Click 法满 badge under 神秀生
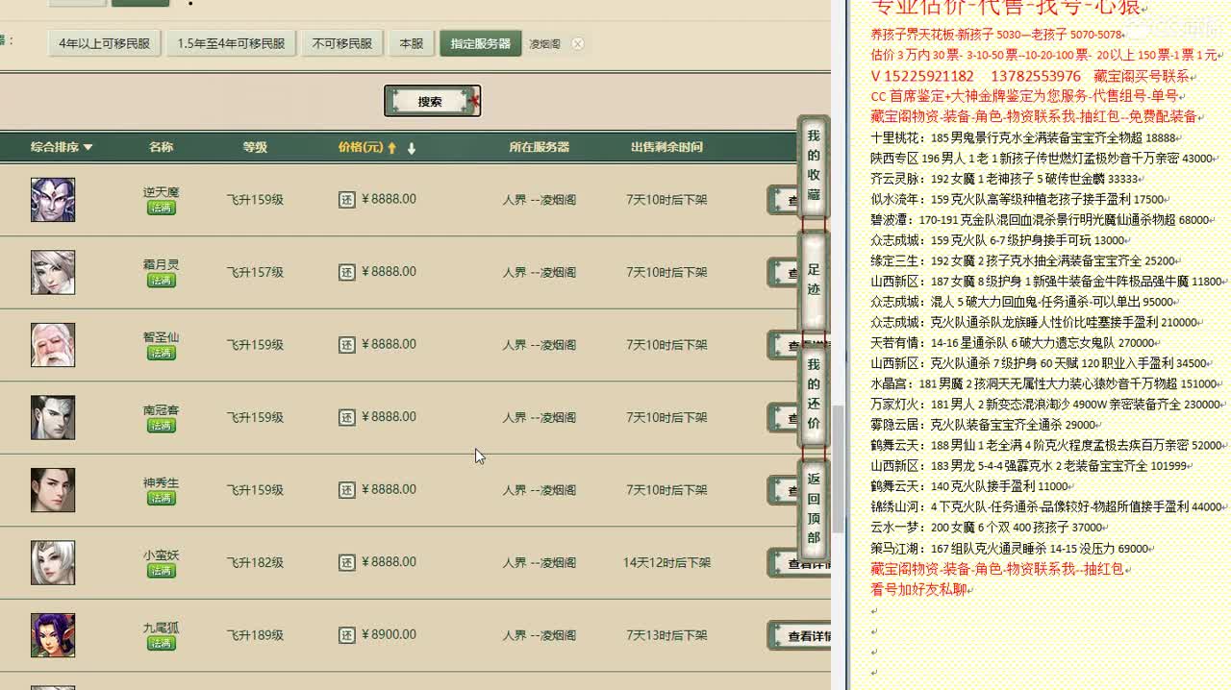1231x690 pixels. pyautogui.click(x=162, y=498)
